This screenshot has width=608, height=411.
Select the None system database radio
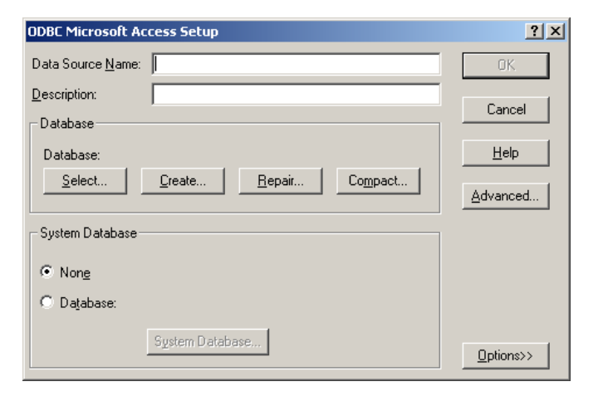[x=47, y=272]
